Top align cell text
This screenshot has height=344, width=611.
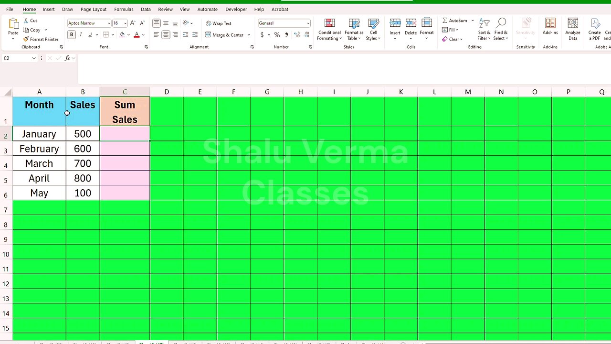(x=157, y=23)
